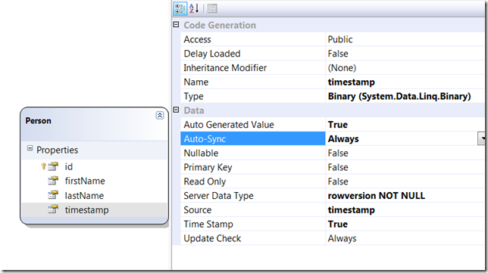
Task: Select the id property in Person
Action: pos(69,167)
